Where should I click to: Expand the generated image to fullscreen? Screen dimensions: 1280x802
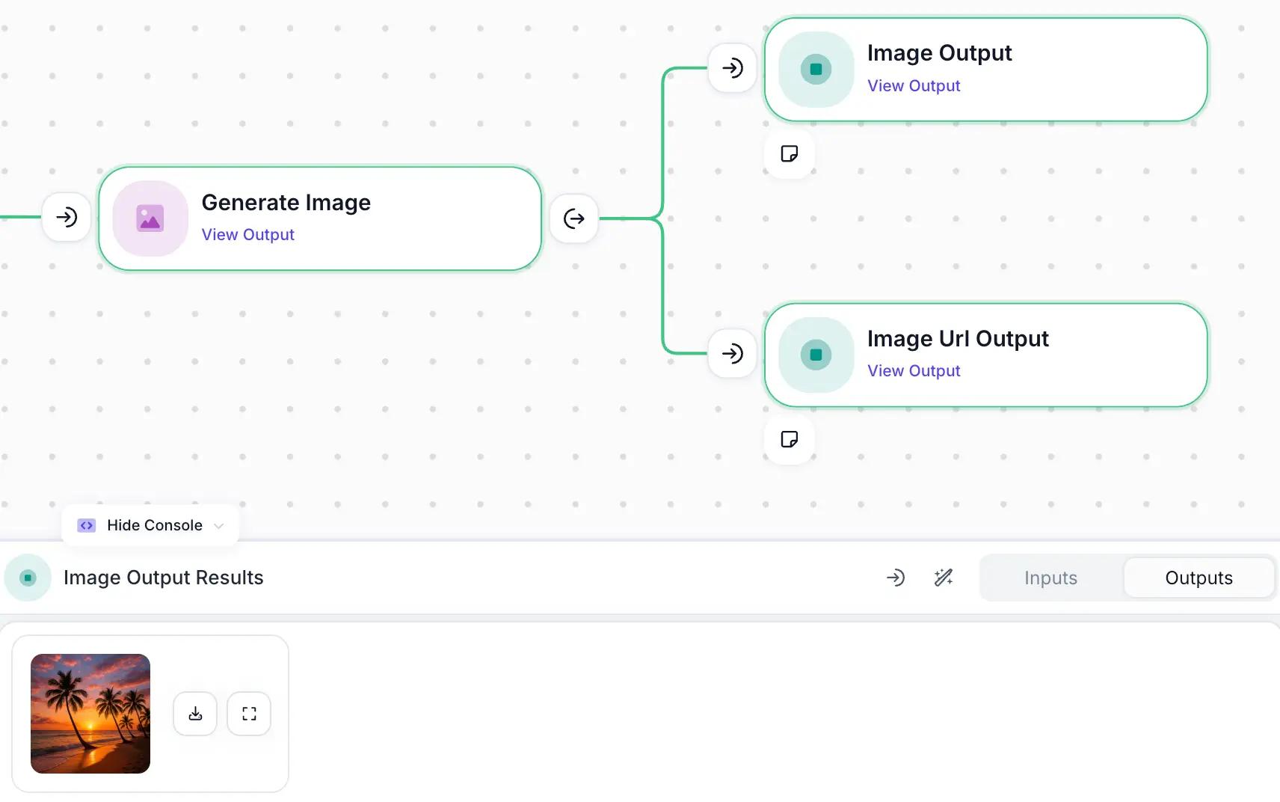click(249, 714)
